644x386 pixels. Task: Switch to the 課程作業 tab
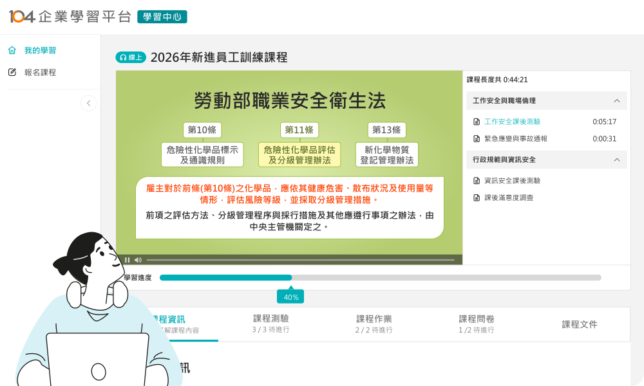(x=374, y=324)
